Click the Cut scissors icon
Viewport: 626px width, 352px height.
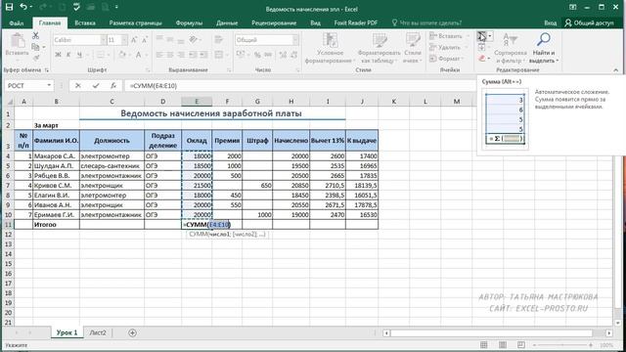[35, 35]
